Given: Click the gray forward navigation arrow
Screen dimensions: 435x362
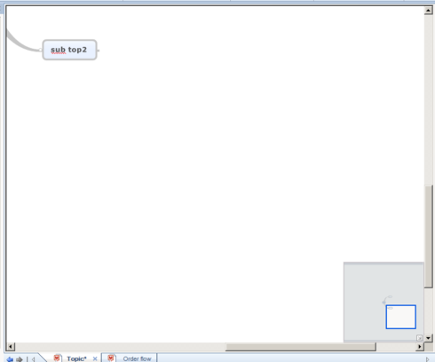Looking at the screenshot, I should tap(20, 359).
